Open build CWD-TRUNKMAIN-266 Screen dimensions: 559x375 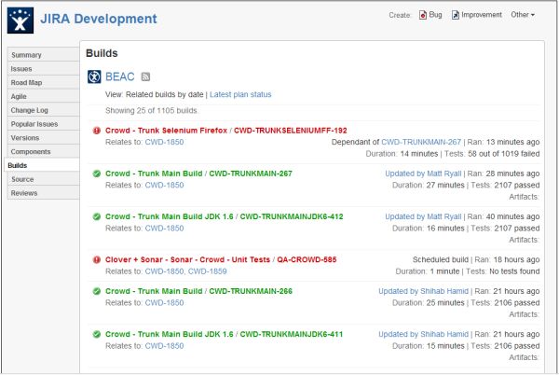click(x=251, y=291)
